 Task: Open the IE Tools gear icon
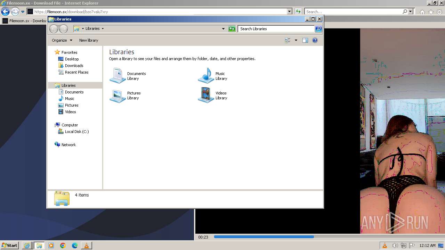pos(439,12)
